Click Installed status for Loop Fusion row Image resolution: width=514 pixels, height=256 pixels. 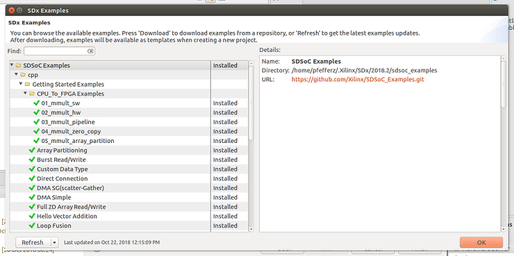point(225,226)
